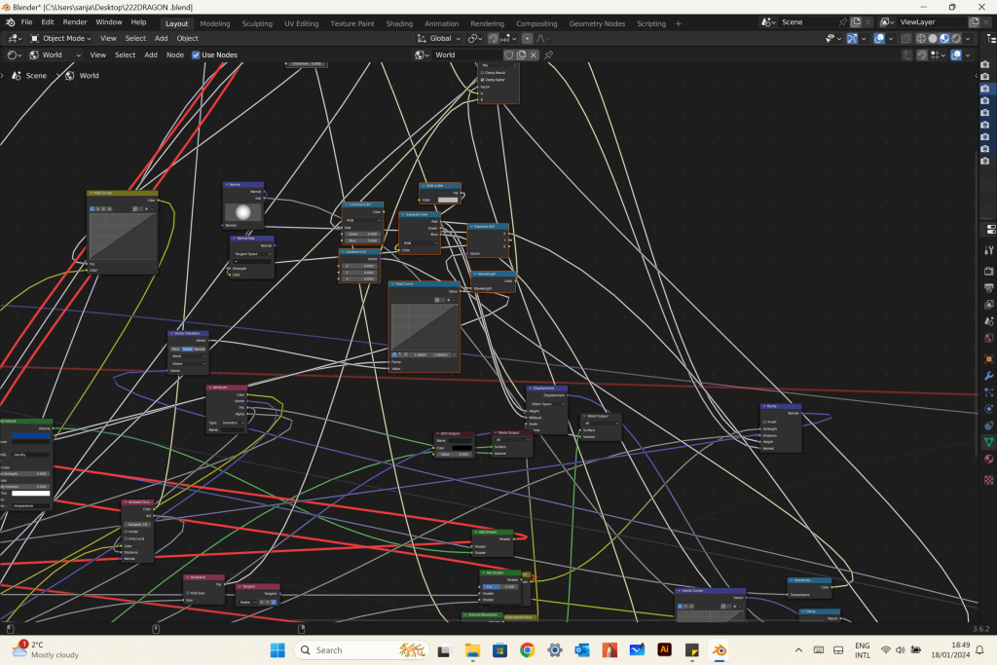The width and height of the screenshot is (997, 665).
Task: Browse World datablocks dropdown
Action: click(422, 55)
